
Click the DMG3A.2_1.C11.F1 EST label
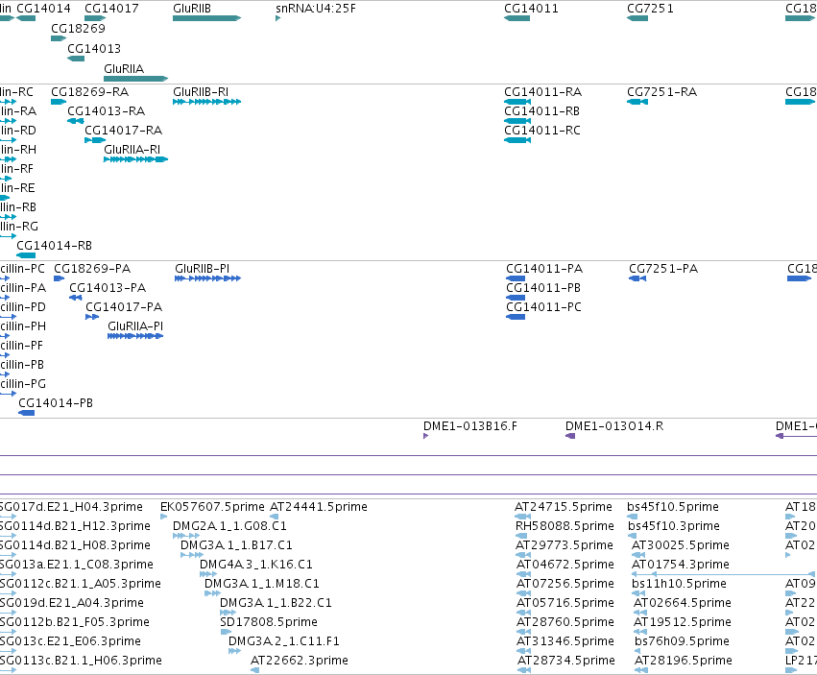click(x=284, y=641)
